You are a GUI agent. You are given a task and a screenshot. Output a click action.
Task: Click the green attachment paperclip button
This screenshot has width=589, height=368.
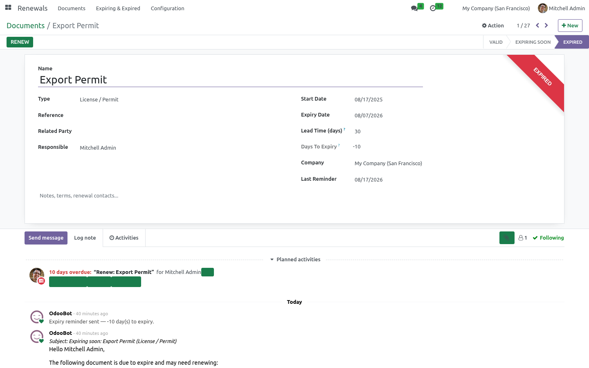(x=507, y=238)
